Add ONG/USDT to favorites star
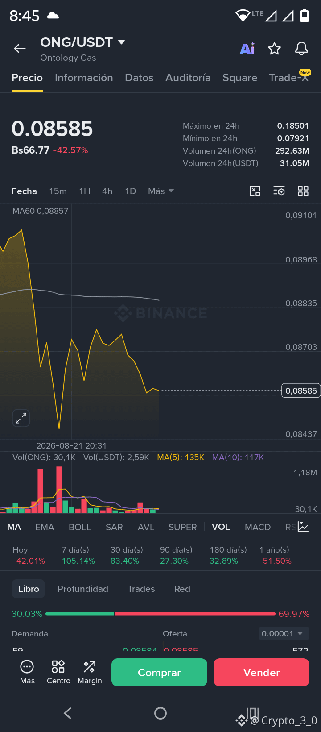Viewport: 321px width, 732px height. pyautogui.click(x=274, y=49)
